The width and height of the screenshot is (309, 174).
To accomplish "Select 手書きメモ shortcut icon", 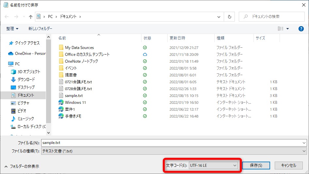I will tap(61, 116).
